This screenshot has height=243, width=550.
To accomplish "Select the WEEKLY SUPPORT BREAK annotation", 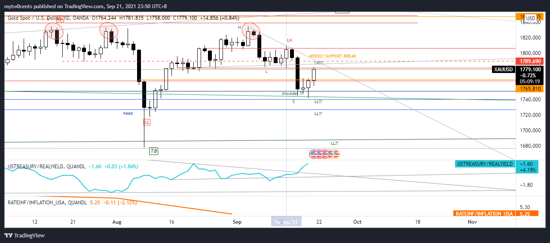I will point(333,56).
